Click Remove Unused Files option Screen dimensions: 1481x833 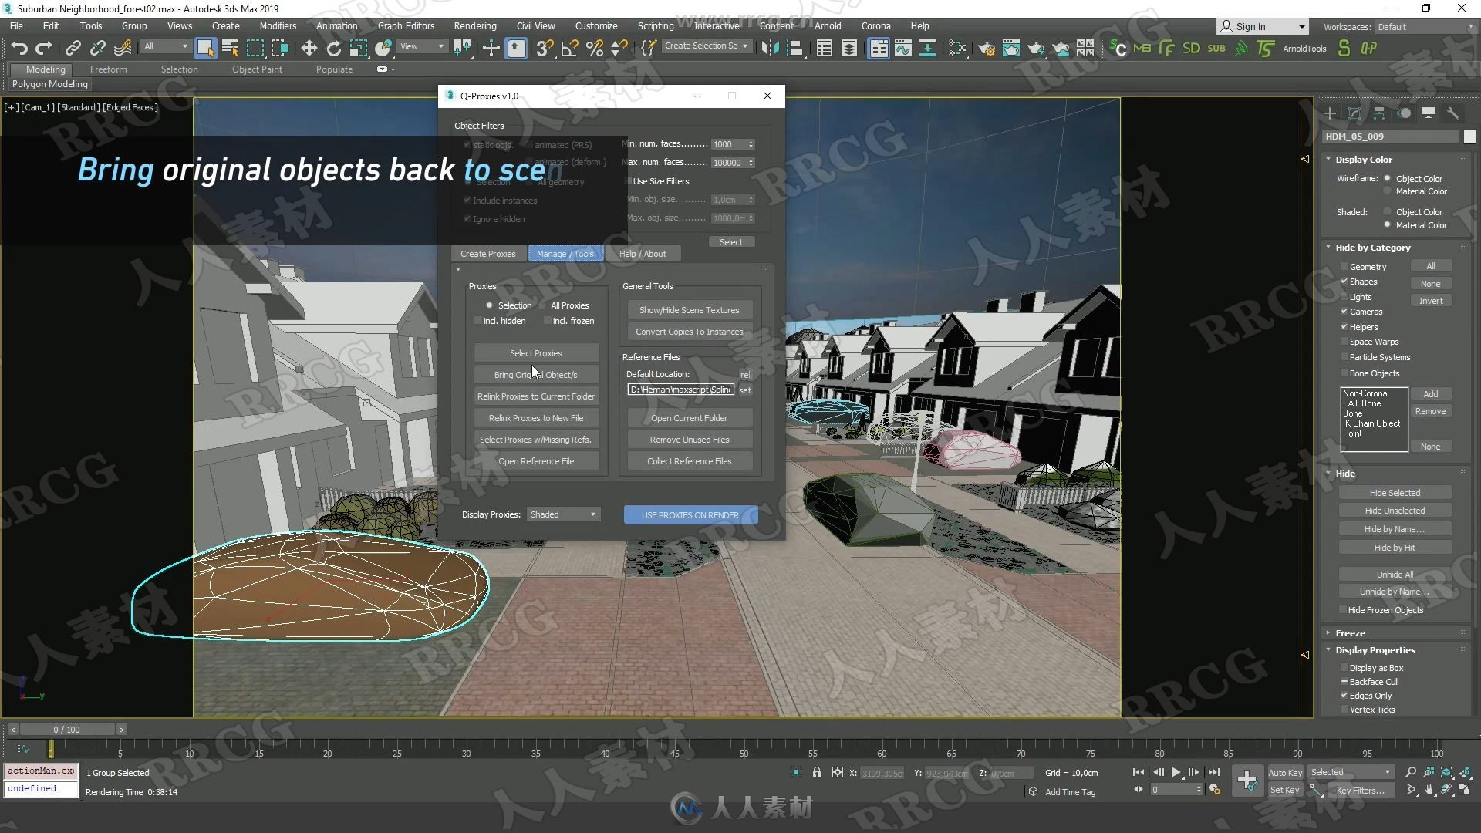tap(690, 438)
